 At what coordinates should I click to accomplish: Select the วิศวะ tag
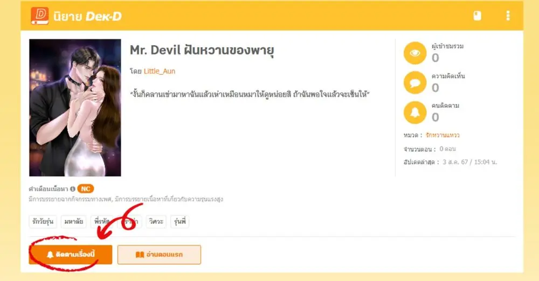coord(156,222)
